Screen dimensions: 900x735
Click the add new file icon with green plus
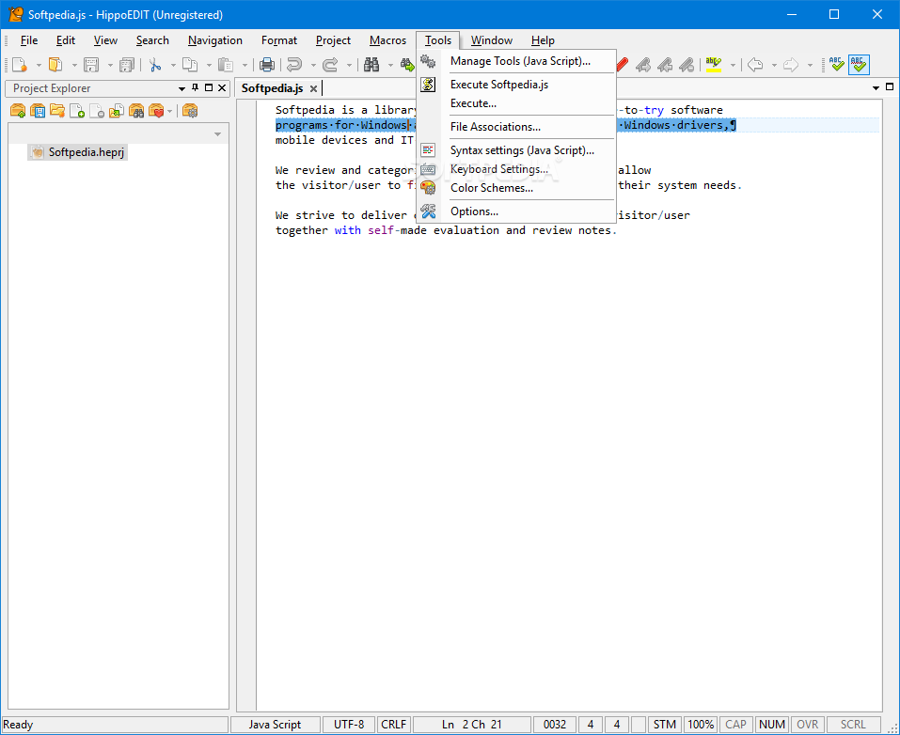(77, 110)
